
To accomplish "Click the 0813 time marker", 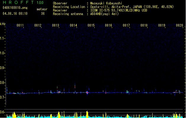I will [56, 25].
